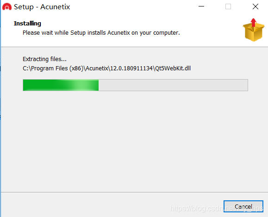Click the greyed-out maximize window button

pyautogui.click(x=228, y=6)
